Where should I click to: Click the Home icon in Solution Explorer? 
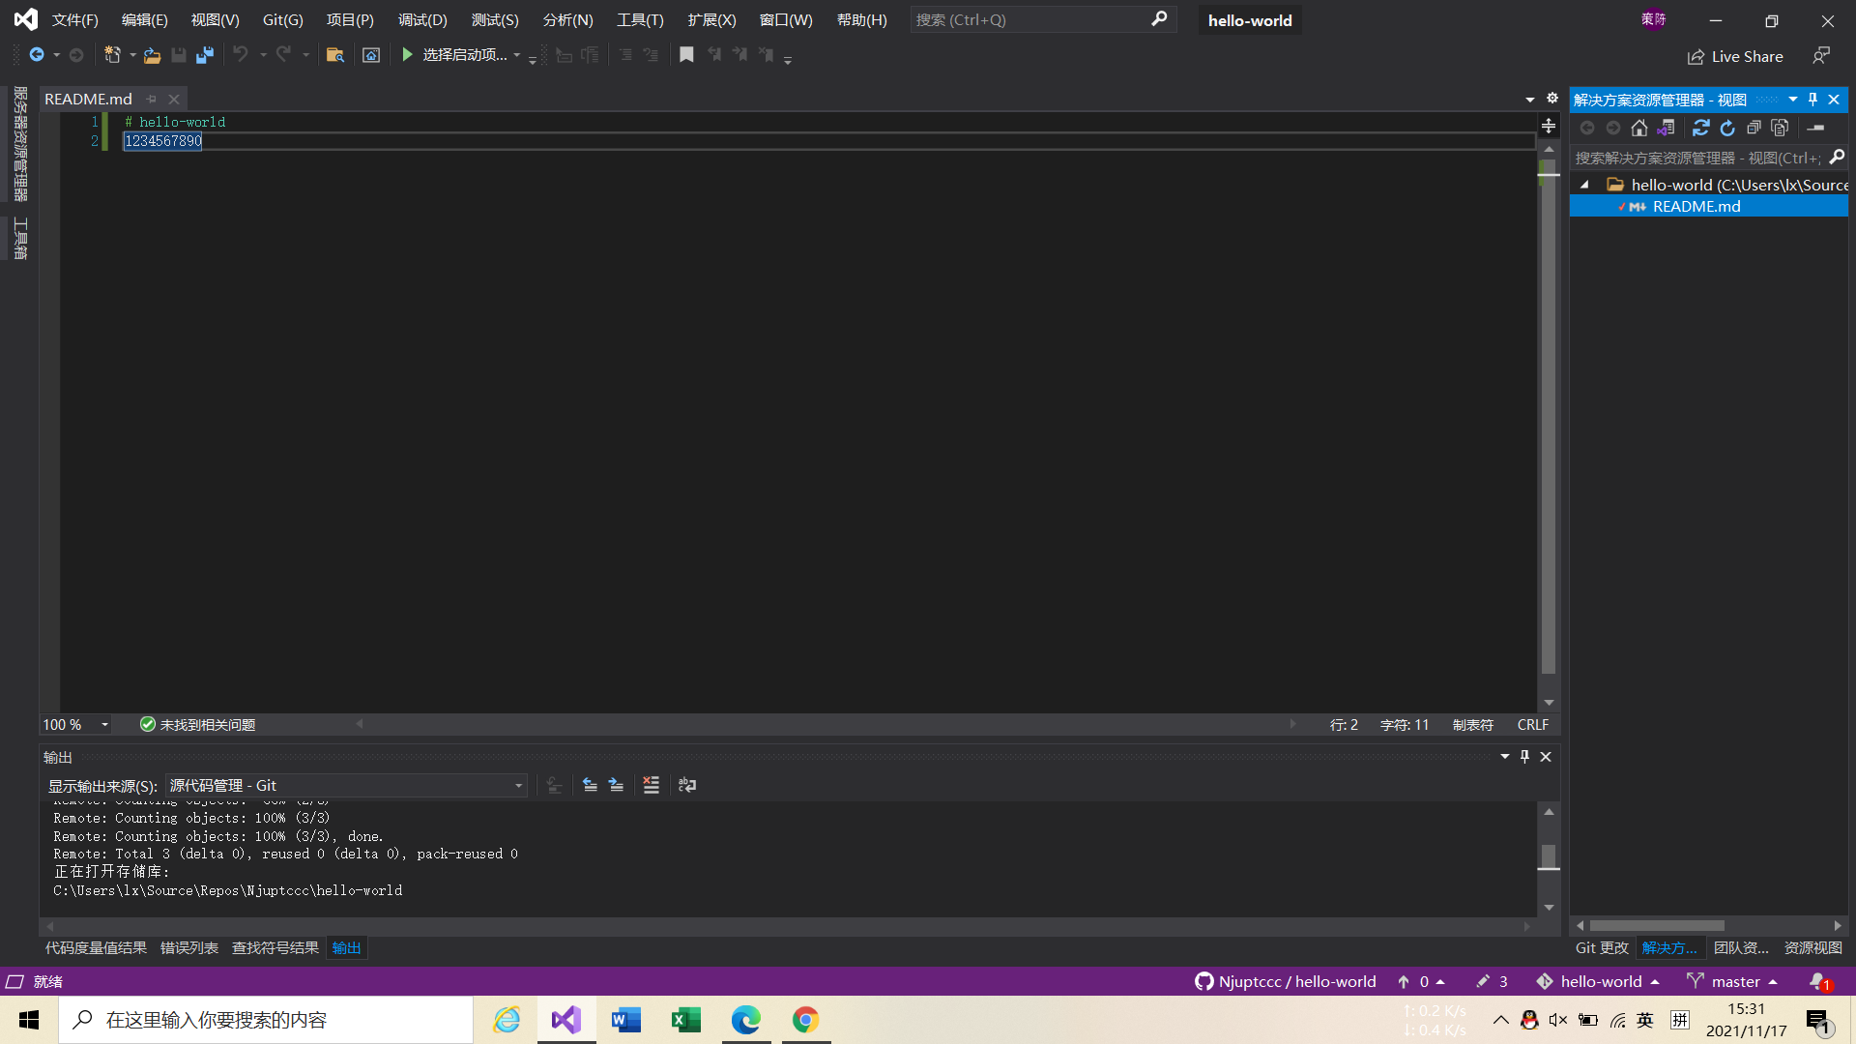[x=1638, y=128]
